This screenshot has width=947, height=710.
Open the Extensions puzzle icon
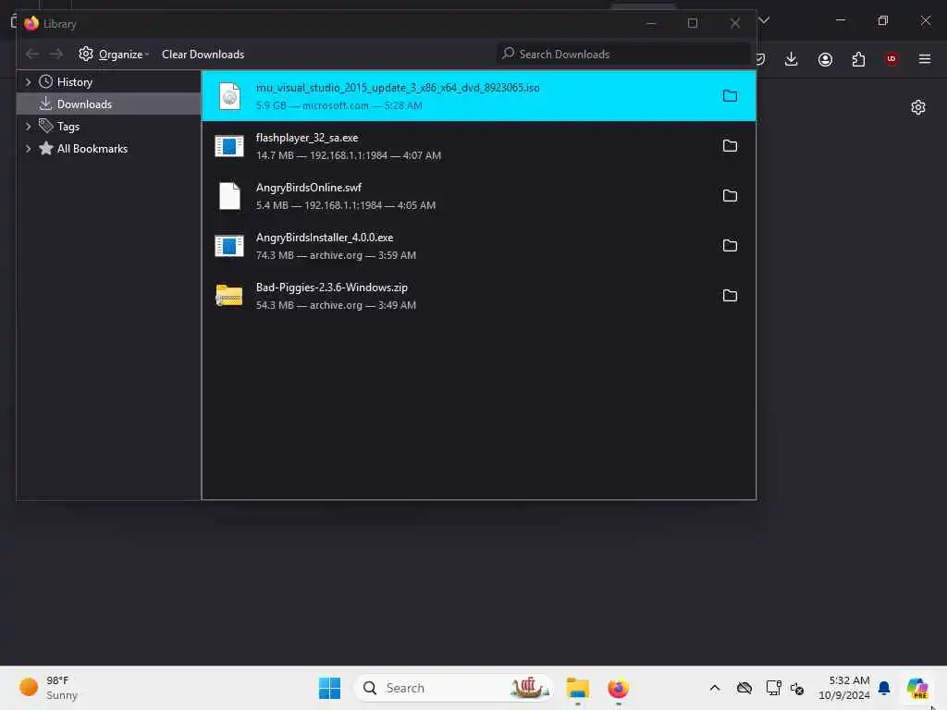pyautogui.click(x=858, y=59)
